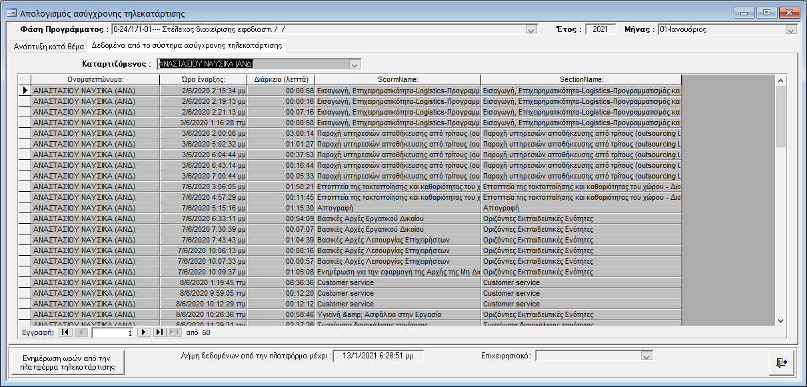Screen dimensions: 807x387
Task: Select the Δεδομένα από το σύστημα tab
Action: click(187, 46)
